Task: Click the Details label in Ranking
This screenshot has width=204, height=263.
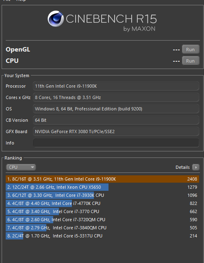Action: coord(182,167)
